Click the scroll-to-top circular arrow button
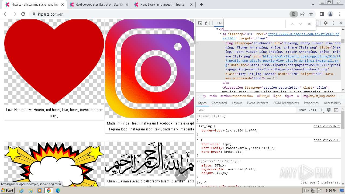Viewport: 345px width, 194px height. tap(181, 174)
